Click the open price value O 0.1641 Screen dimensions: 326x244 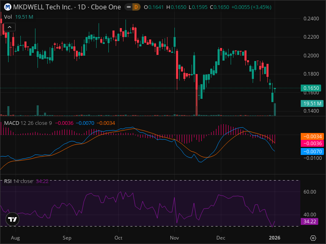(x=154, y=7)
